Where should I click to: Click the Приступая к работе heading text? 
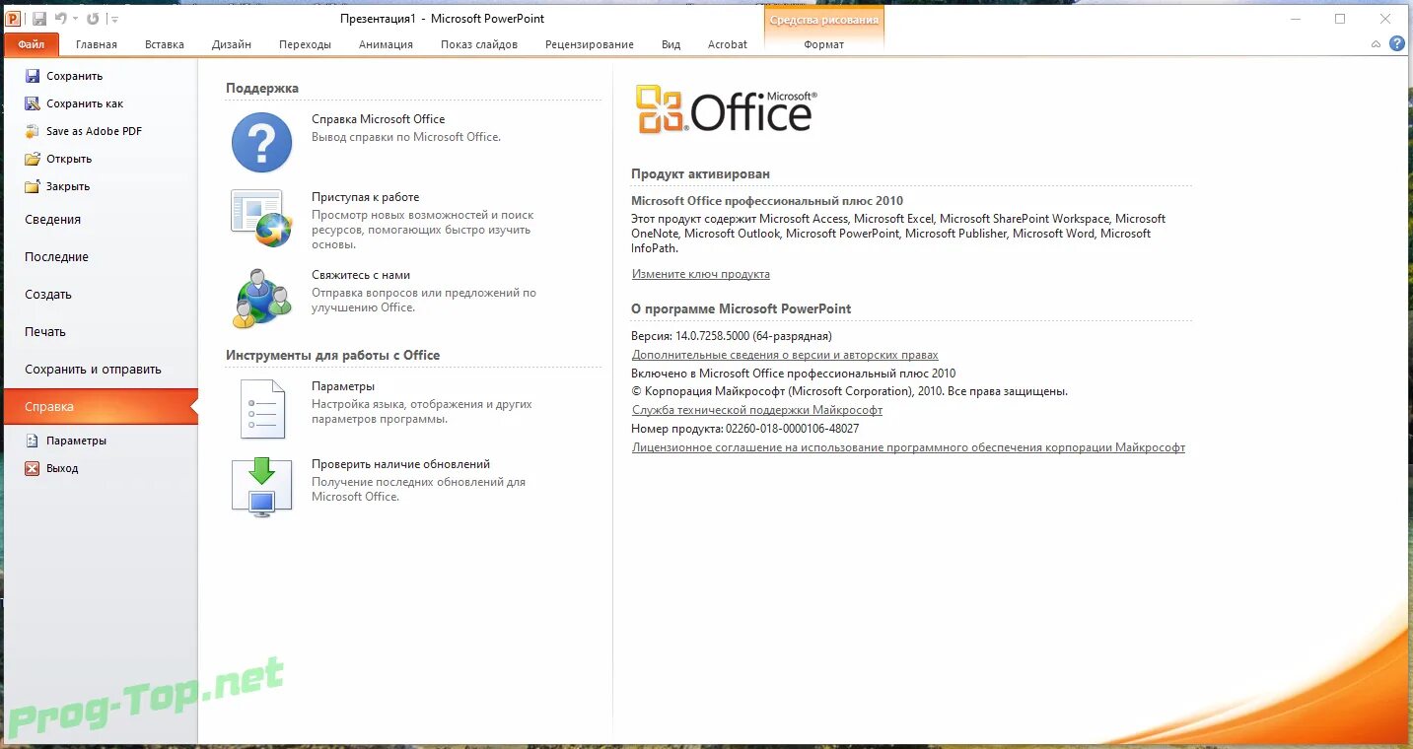[366, 197]
